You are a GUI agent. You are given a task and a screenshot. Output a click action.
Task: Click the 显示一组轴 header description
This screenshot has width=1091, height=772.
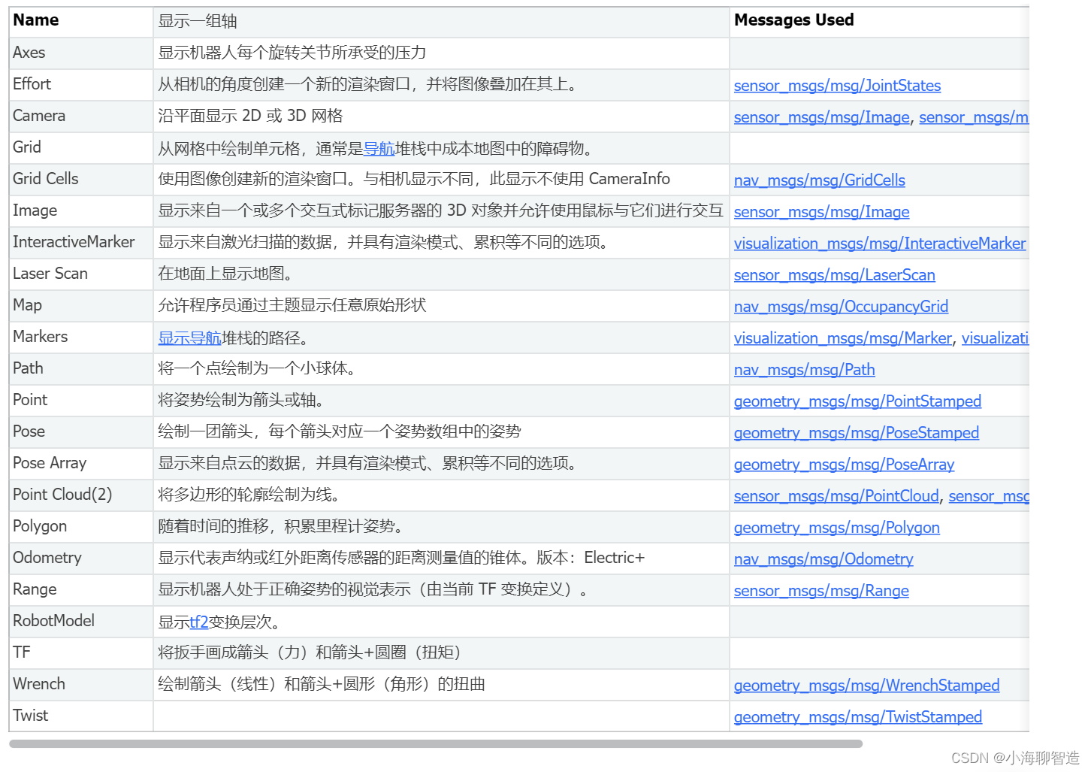(198, 22)
